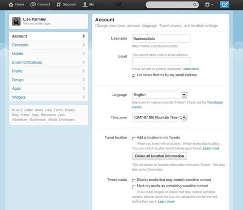Click the chevron on the Profile row
The image size is (243, 210).
click(x=84, y=71)
